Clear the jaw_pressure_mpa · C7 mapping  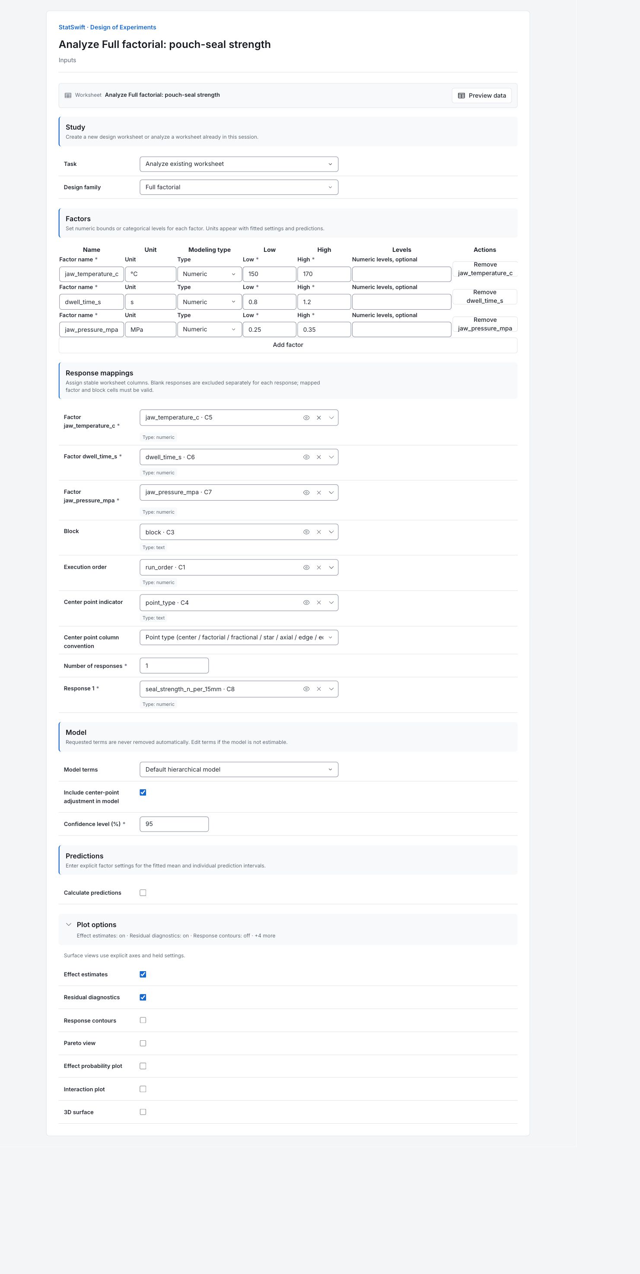[x=319, y=492]
